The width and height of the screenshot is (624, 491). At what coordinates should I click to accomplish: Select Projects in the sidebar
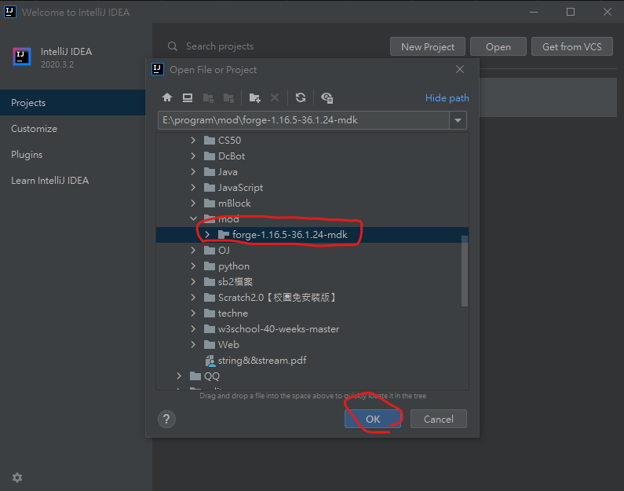point(72,103)
